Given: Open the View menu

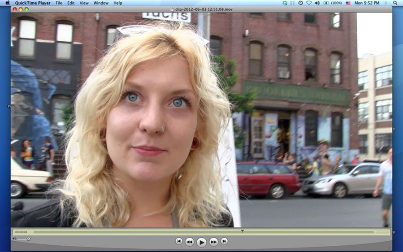Looking at the screenshot, I should [84, 3].
